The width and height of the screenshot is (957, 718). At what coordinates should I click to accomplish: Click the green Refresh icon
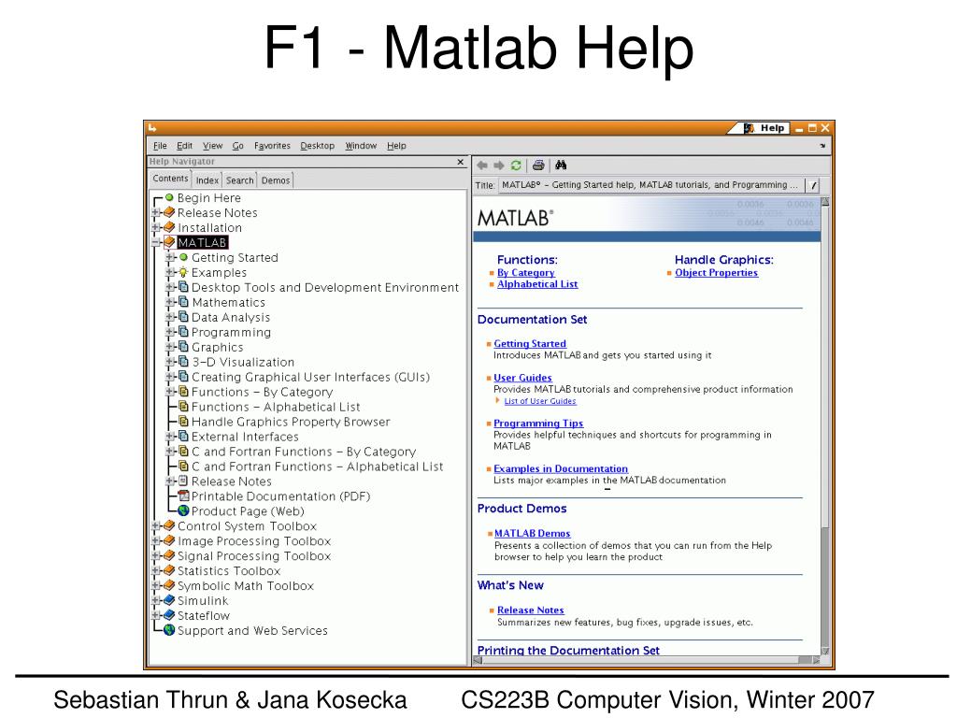click(x=516, y=165)
